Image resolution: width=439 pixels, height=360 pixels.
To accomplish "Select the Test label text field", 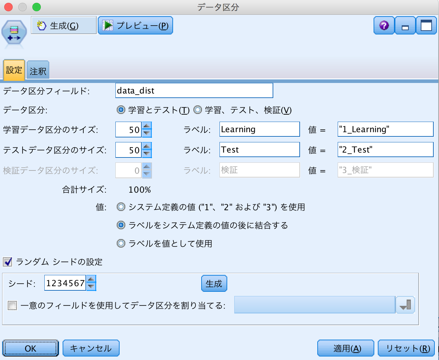I will tap(259, 149).
